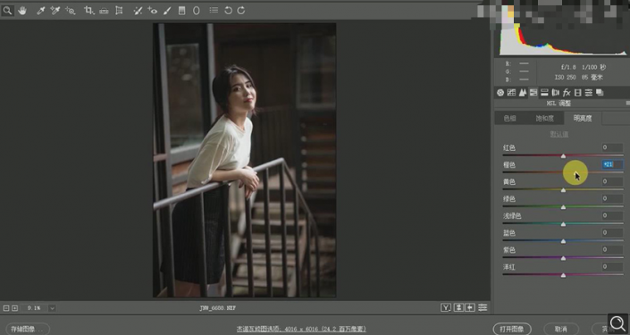
Task: Swap before and after settings
Action: tap(458, 307)
